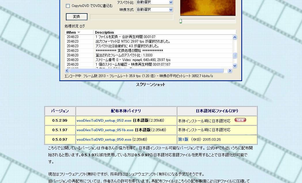Click the Description column header
Viewport: 302px width, 183px height.
click(x=165, y=32)
